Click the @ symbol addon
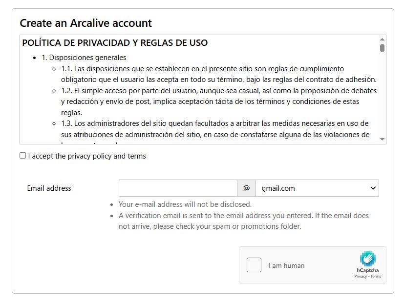The width and height of the screenshot is (405, 302). click(246, 188)
